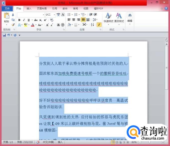Expand paste options arrow under 粘贴
Image resolution: width=170 pixels, height=146 pixels.
[6, 25]
